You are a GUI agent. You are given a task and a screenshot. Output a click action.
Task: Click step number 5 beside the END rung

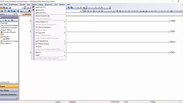pyautogui.click(x=30, y=52)
